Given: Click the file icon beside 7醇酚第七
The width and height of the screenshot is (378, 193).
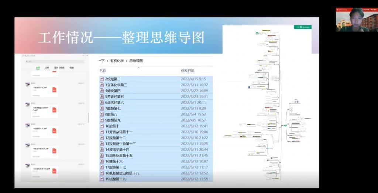Looking at the screenshot, I should coord(102,109).
